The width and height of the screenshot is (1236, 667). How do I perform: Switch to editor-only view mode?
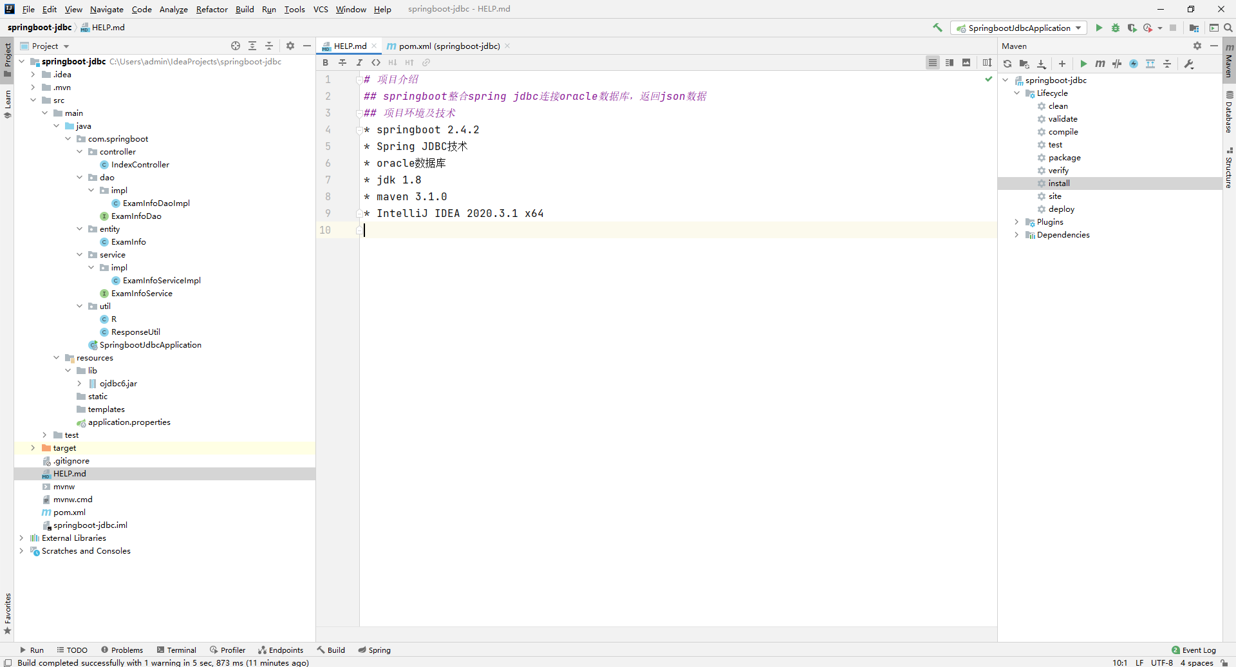coord(933,62)
